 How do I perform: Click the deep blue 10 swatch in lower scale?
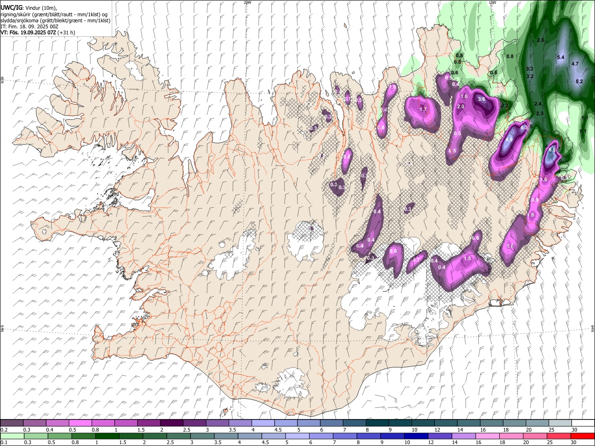pyautogui.click(x=416, y=436)
